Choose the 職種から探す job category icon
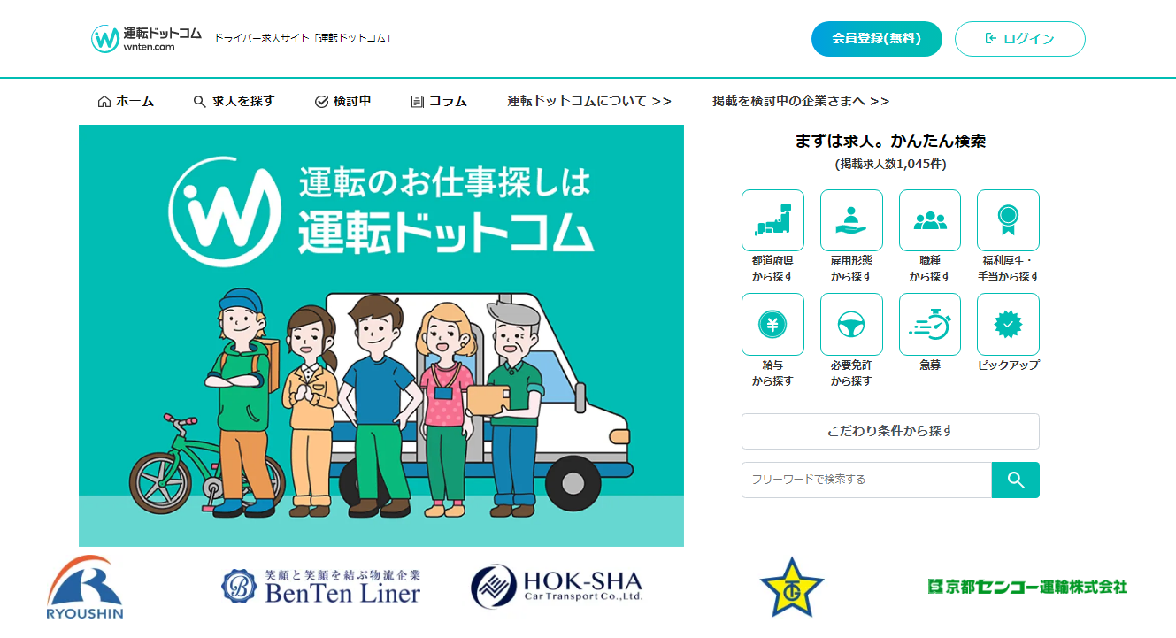 [x=930, y=220]
